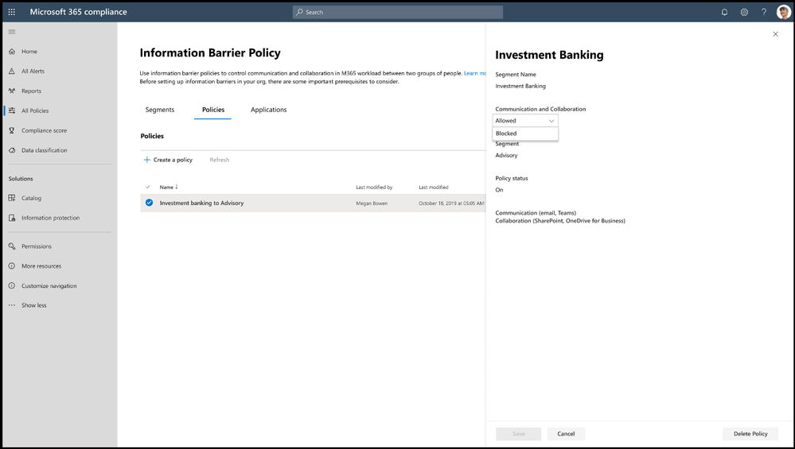Click the October 18, 2019 date cell

tap(451, 203)
